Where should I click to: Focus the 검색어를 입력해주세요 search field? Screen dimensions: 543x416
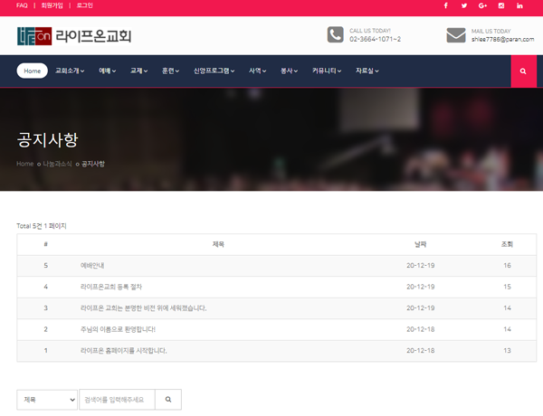(x=117, y=400)
